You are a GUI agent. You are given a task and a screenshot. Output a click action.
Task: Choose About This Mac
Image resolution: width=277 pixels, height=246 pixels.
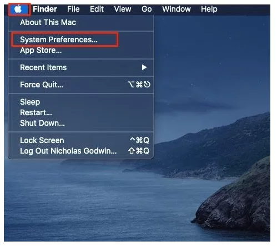[x=81, y=22]
